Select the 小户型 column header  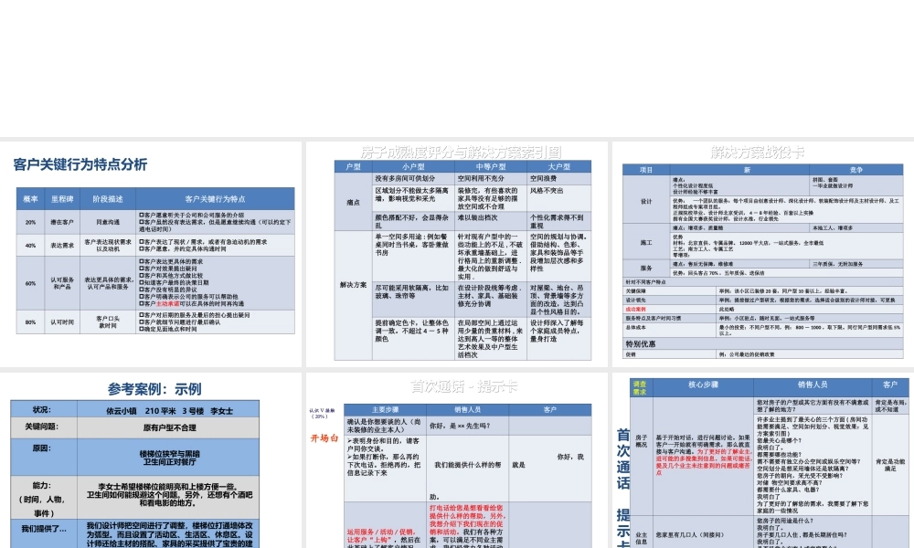[x=414, y=166]
